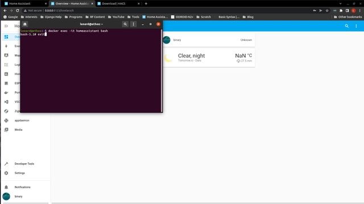The width and height of the screenshot is (364, 204).
Task: Click the terminal vertical scrollbar
Action: tap(162, 70)
